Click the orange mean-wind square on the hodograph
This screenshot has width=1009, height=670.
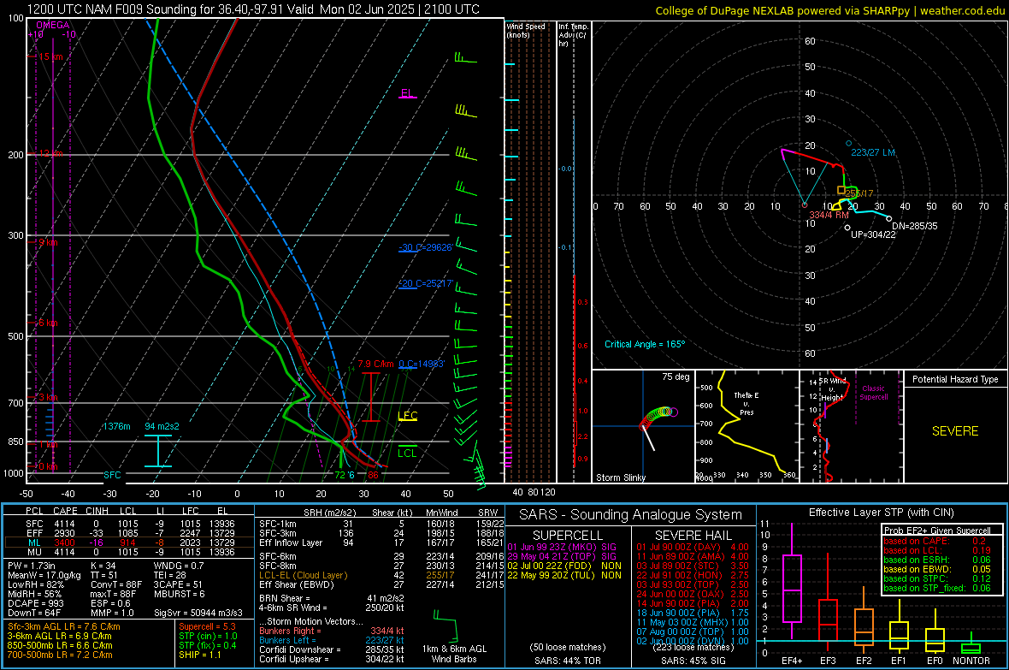(x=841, y=190)
